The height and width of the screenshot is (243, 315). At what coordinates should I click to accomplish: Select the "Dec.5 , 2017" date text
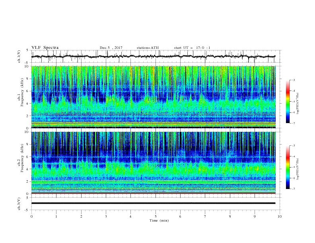click(x=111, y=48)
